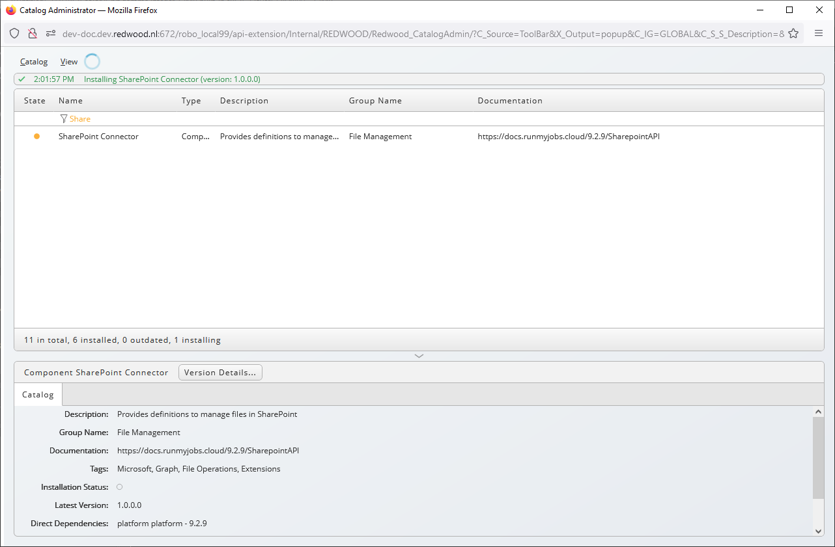Bookmark this page with the star icon

coord(793,33)
